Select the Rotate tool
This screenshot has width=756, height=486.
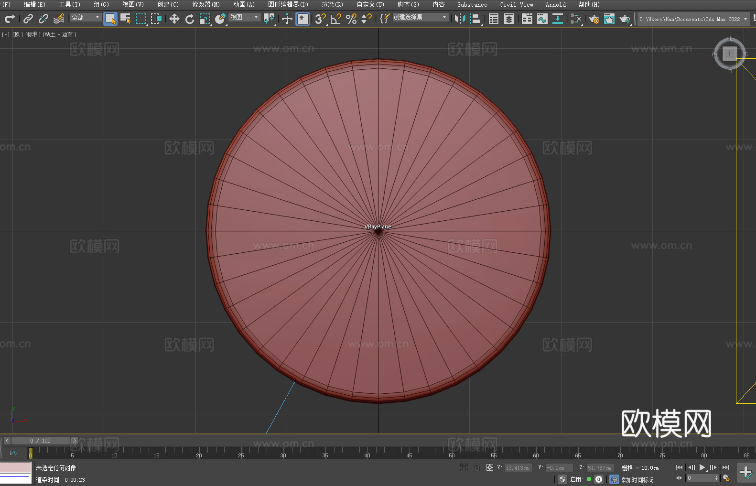(x=190, y=19)
